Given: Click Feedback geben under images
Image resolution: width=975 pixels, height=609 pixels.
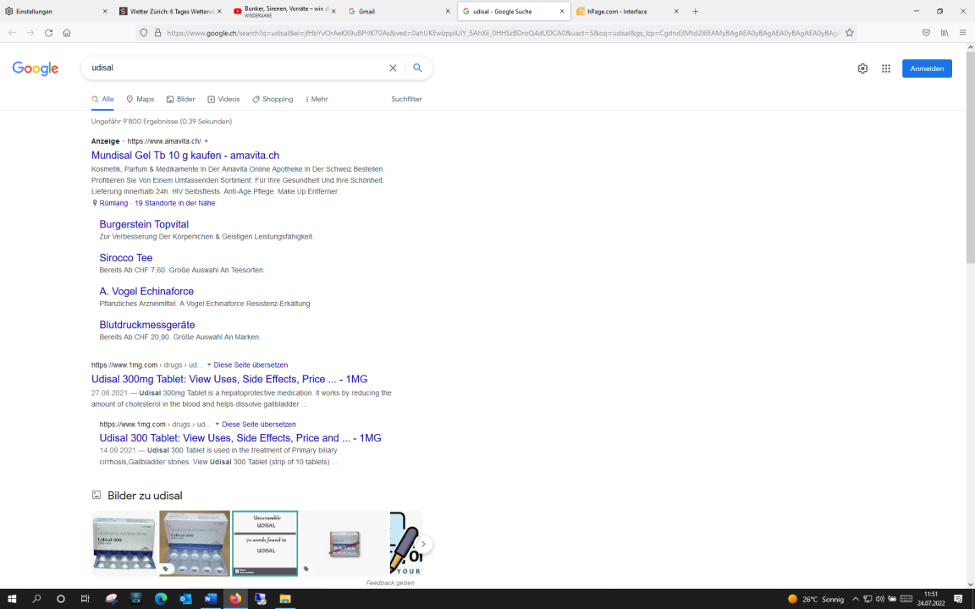Looking at the screenshot, I should (390, 583).
